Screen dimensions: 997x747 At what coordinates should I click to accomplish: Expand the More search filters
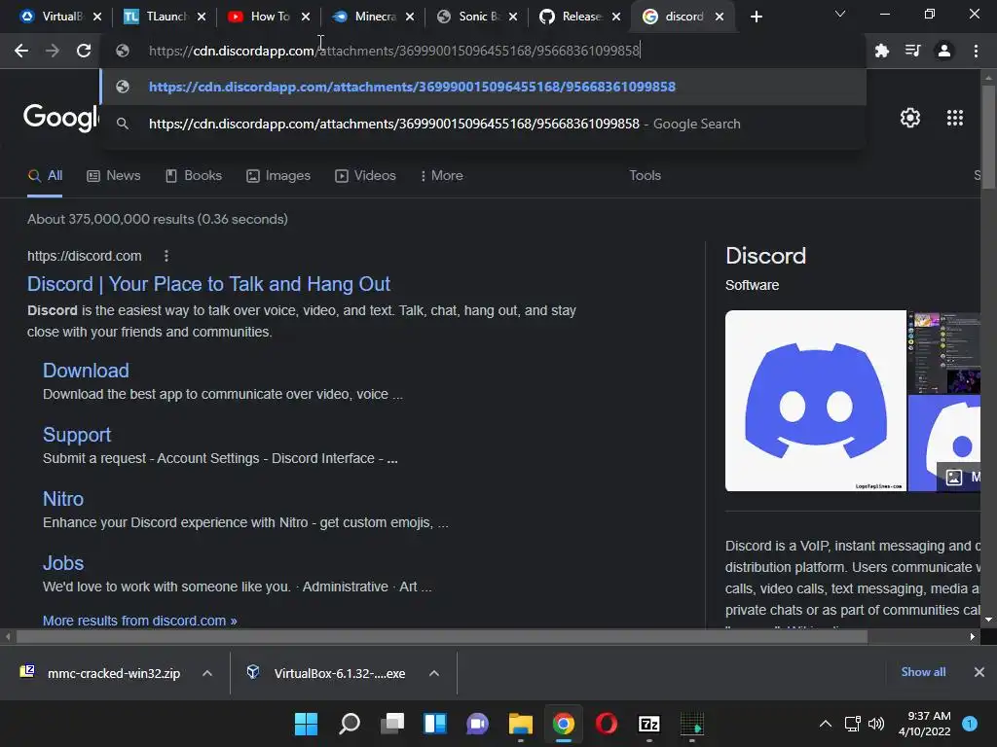(x=441, y=176)
